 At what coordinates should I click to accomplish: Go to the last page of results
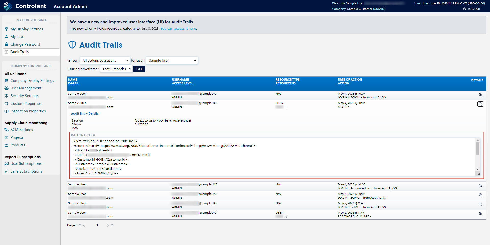click(x=112, y=225)
